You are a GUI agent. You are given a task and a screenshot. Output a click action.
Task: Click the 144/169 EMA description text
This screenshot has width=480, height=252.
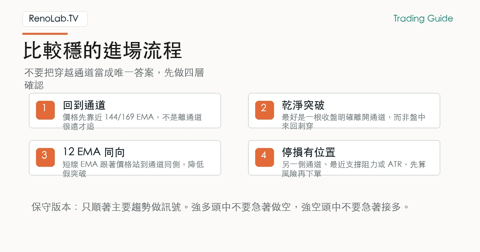click(x=132, y=122)
